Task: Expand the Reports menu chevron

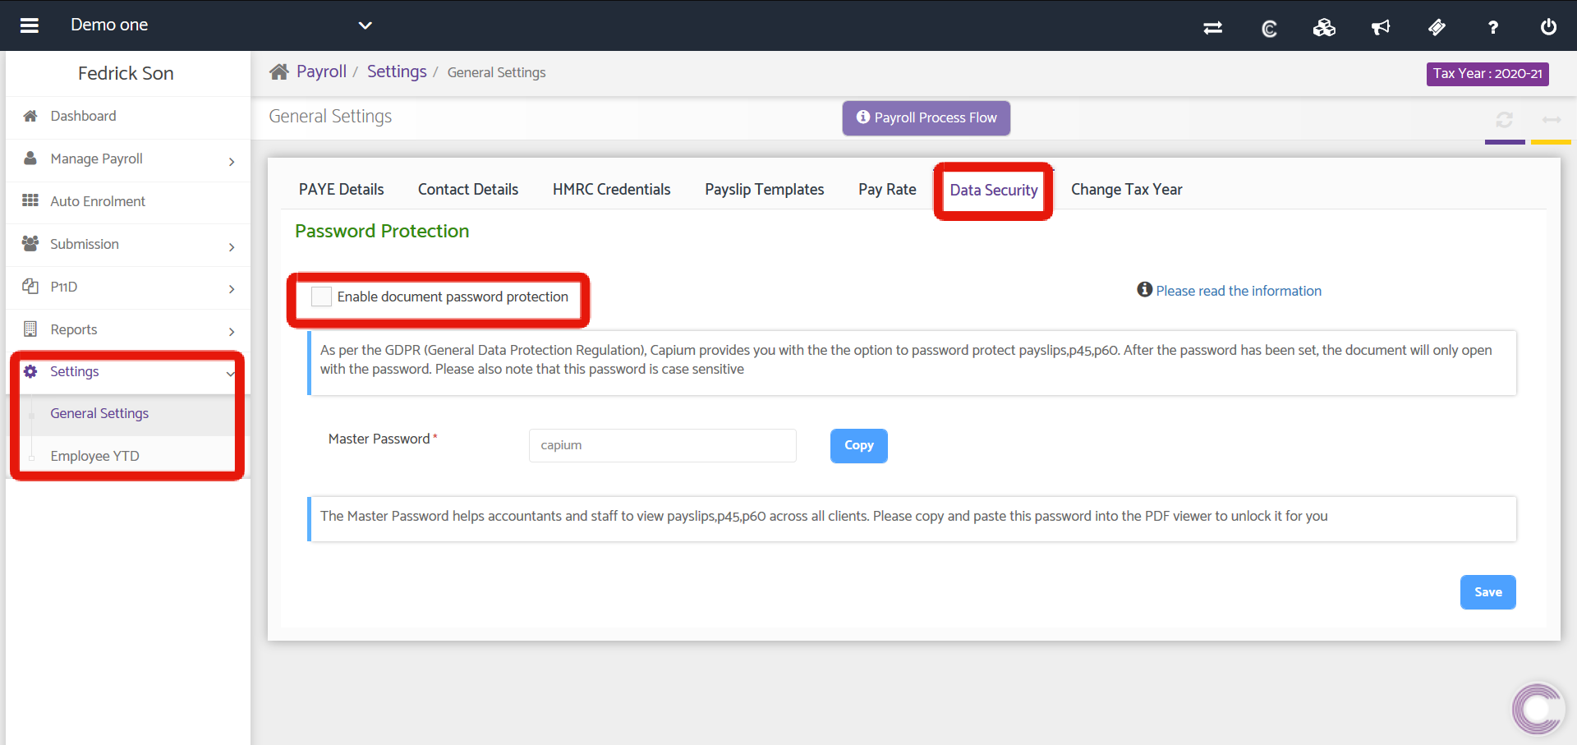Action: [x=232, y=332]
